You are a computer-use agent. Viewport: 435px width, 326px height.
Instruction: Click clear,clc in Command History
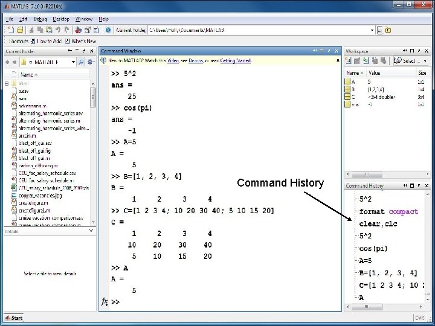(378, 224)
